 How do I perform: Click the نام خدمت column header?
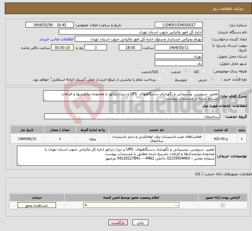(157, 130)
